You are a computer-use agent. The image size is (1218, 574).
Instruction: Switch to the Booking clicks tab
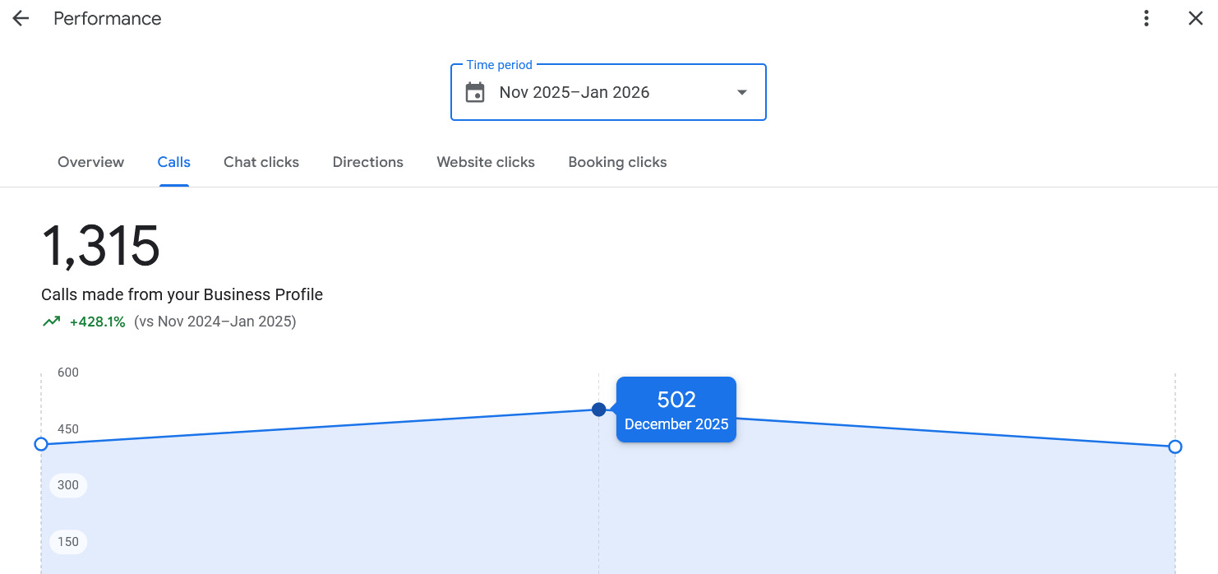point(617,162)
